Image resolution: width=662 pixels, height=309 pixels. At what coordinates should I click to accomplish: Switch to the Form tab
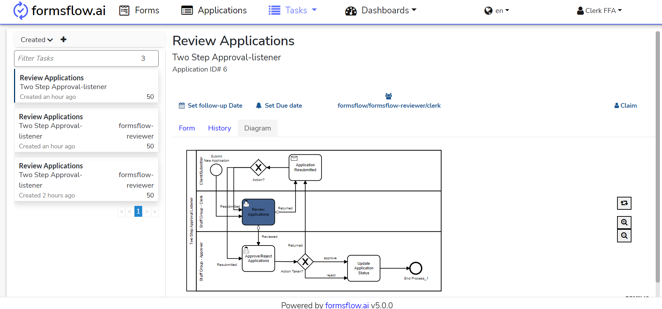tap(187, 128)
